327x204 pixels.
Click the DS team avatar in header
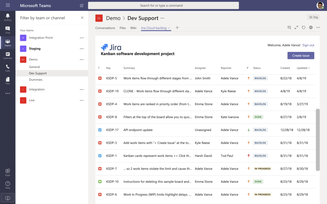(99, 18)
